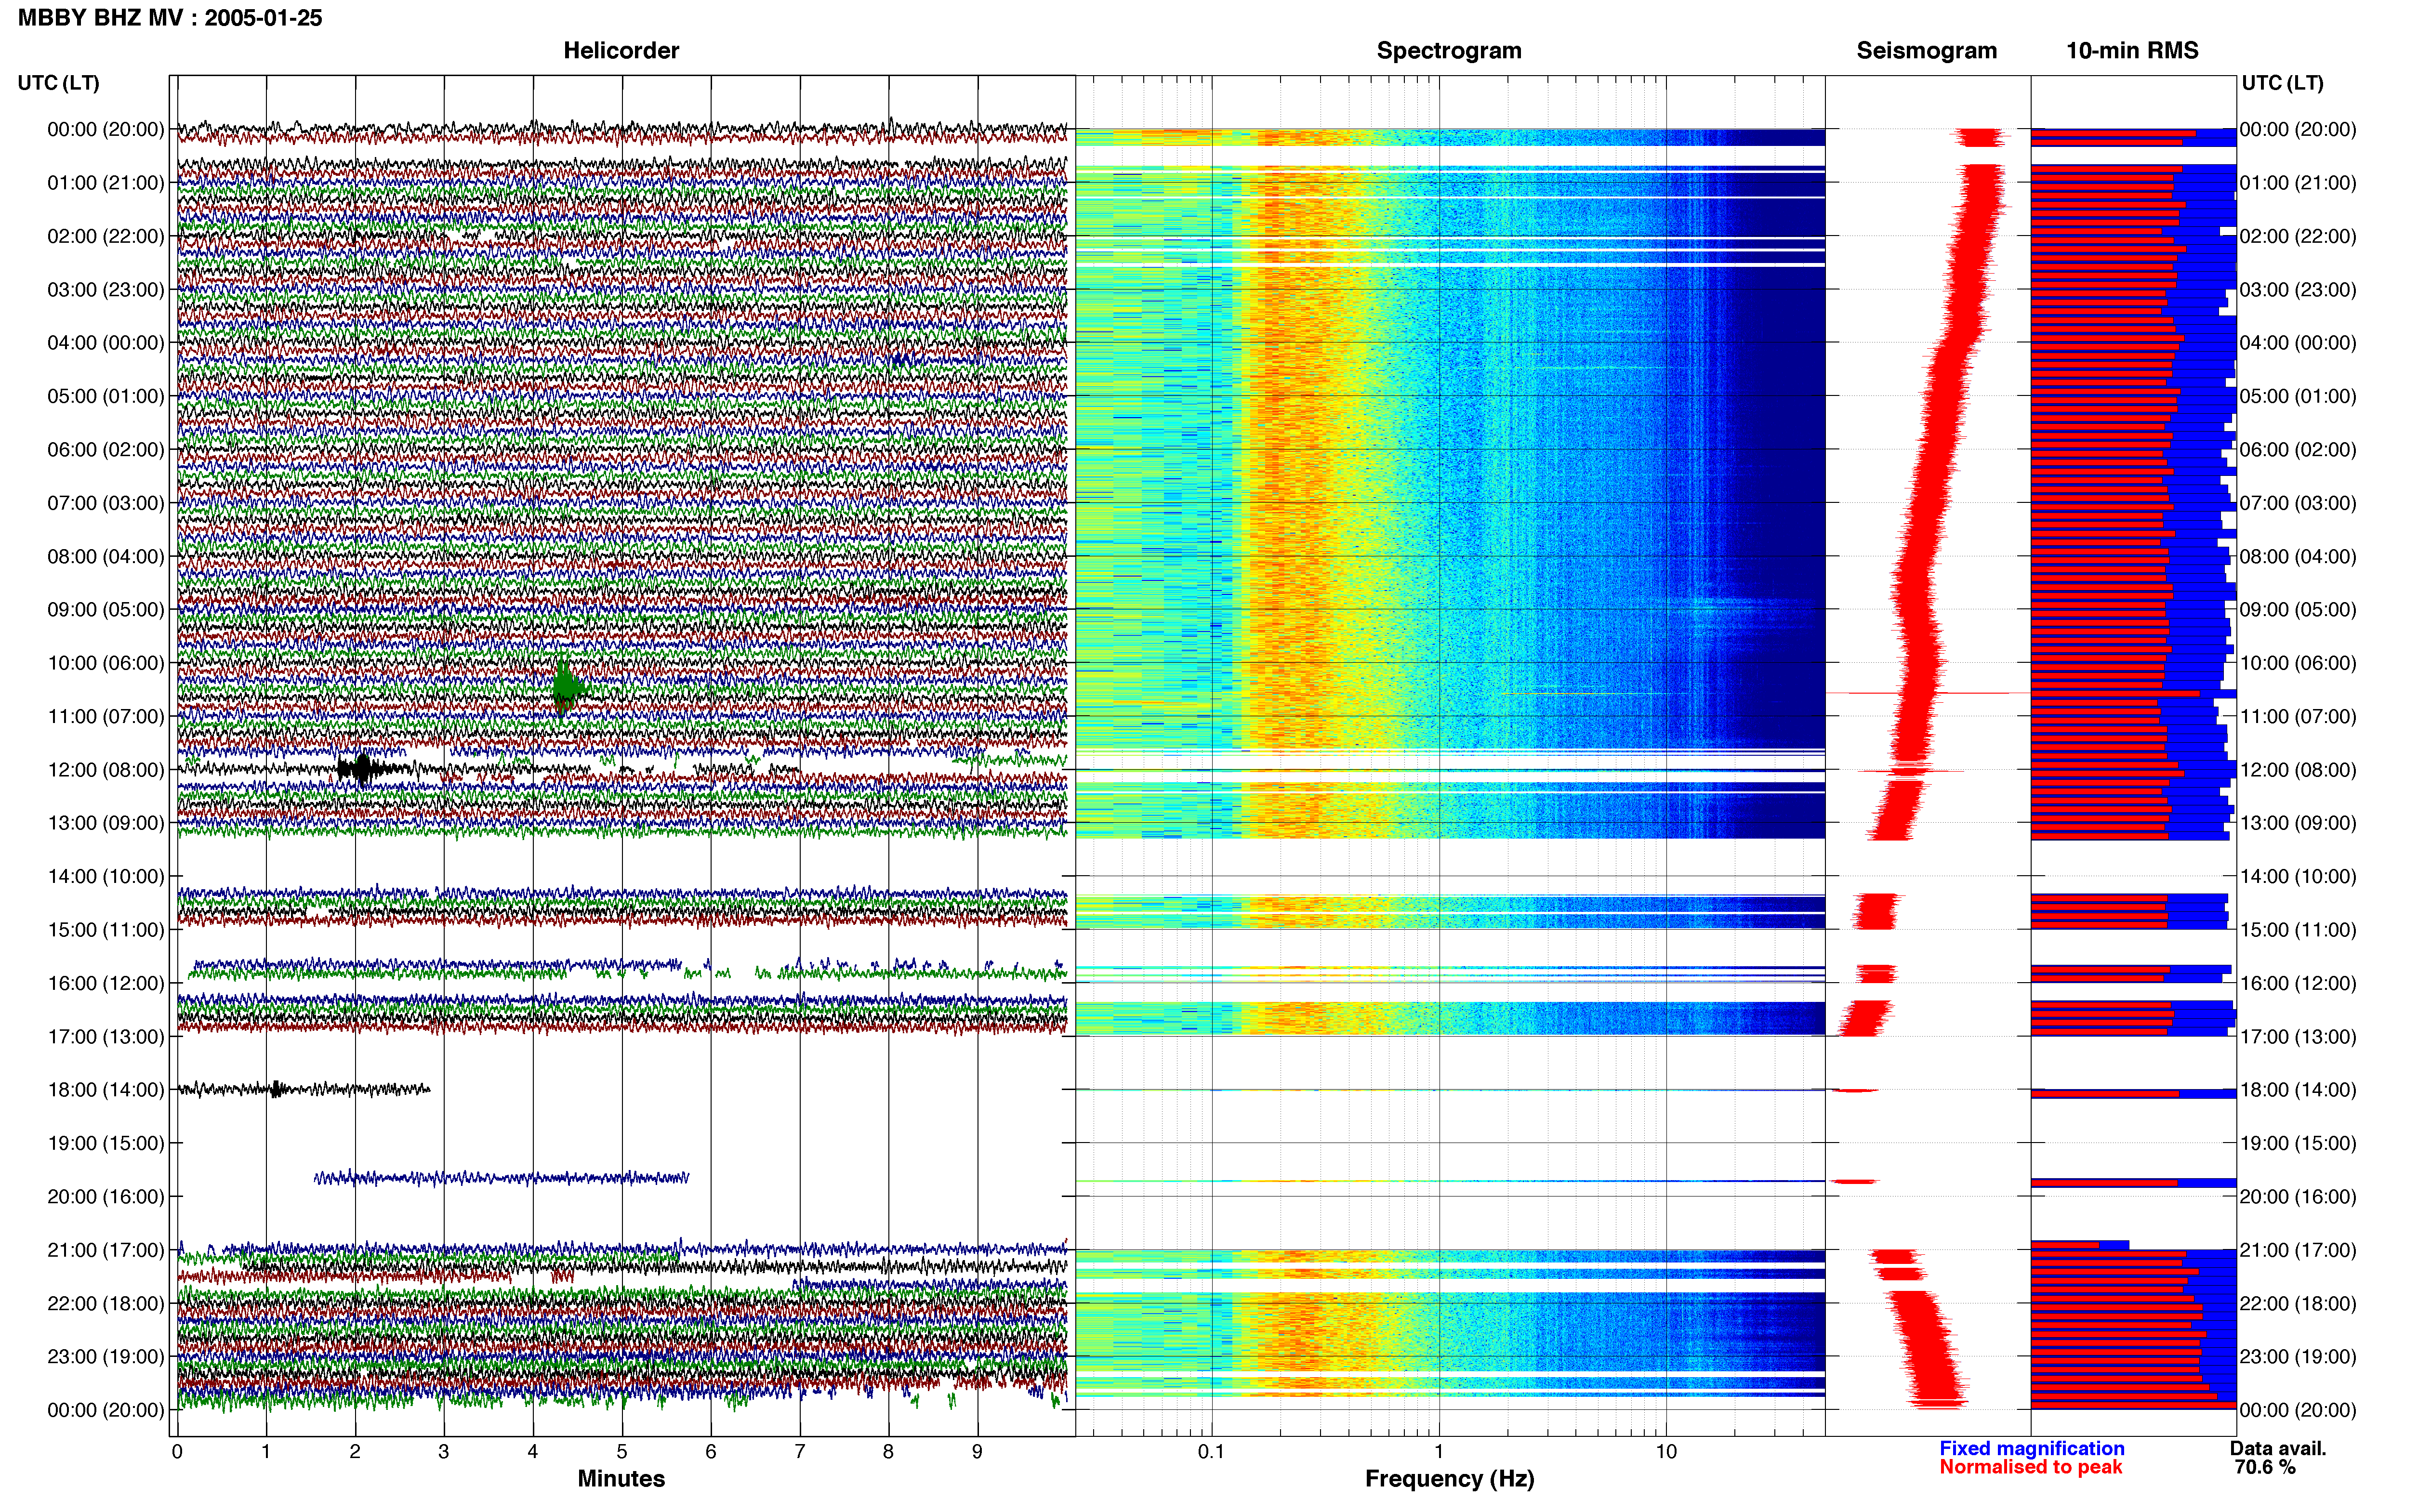Click the blue 'Fixed magnification' legend text
The width and height of the screenshot is (2418, 1512).
2031,1448
